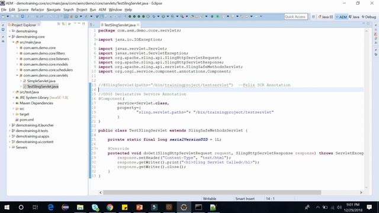The image size is (379, 213).
Task: Expand the demotraining.it.launcher project
Action: 10,125
